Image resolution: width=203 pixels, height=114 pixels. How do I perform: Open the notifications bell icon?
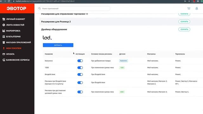[x=197, y=9]
